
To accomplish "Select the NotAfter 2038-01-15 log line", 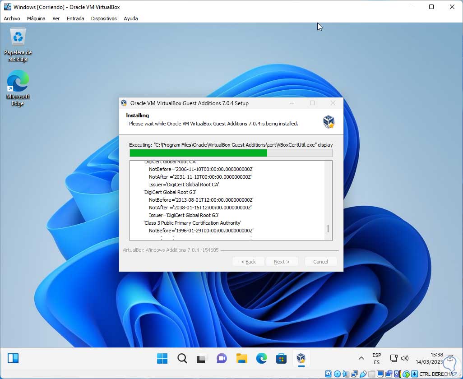I will pos(200,208).
